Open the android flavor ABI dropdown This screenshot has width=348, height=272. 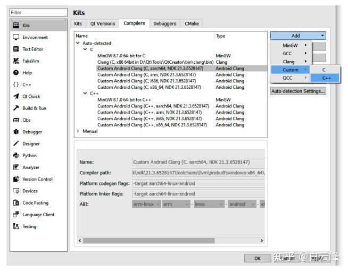click(242, 204)
